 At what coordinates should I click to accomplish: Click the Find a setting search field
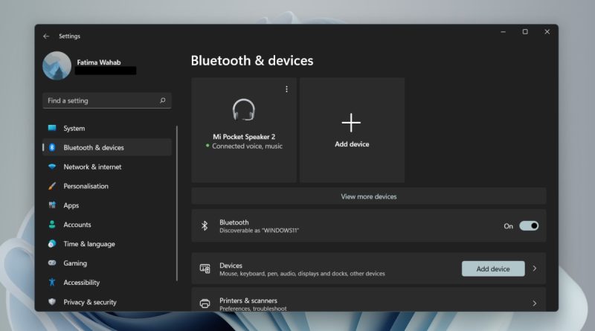point(107,100)
